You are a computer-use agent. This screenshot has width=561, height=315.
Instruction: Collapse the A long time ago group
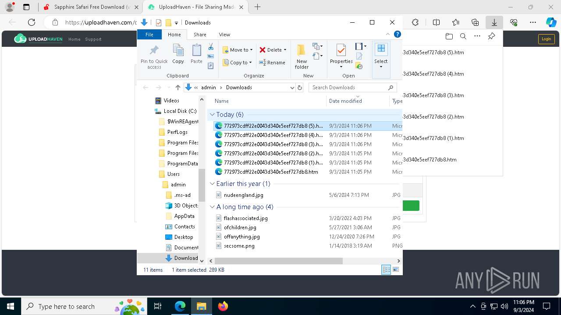click(x=212, y=207)
